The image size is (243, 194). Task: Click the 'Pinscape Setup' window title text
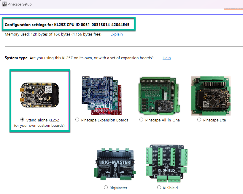[20, 4]
